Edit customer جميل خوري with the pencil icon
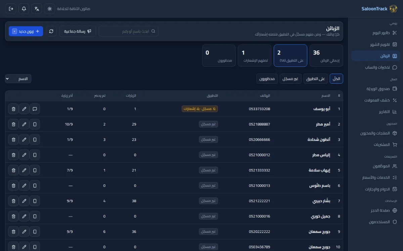The height and width of the screenshot is (251, 403). pos(24,217)
